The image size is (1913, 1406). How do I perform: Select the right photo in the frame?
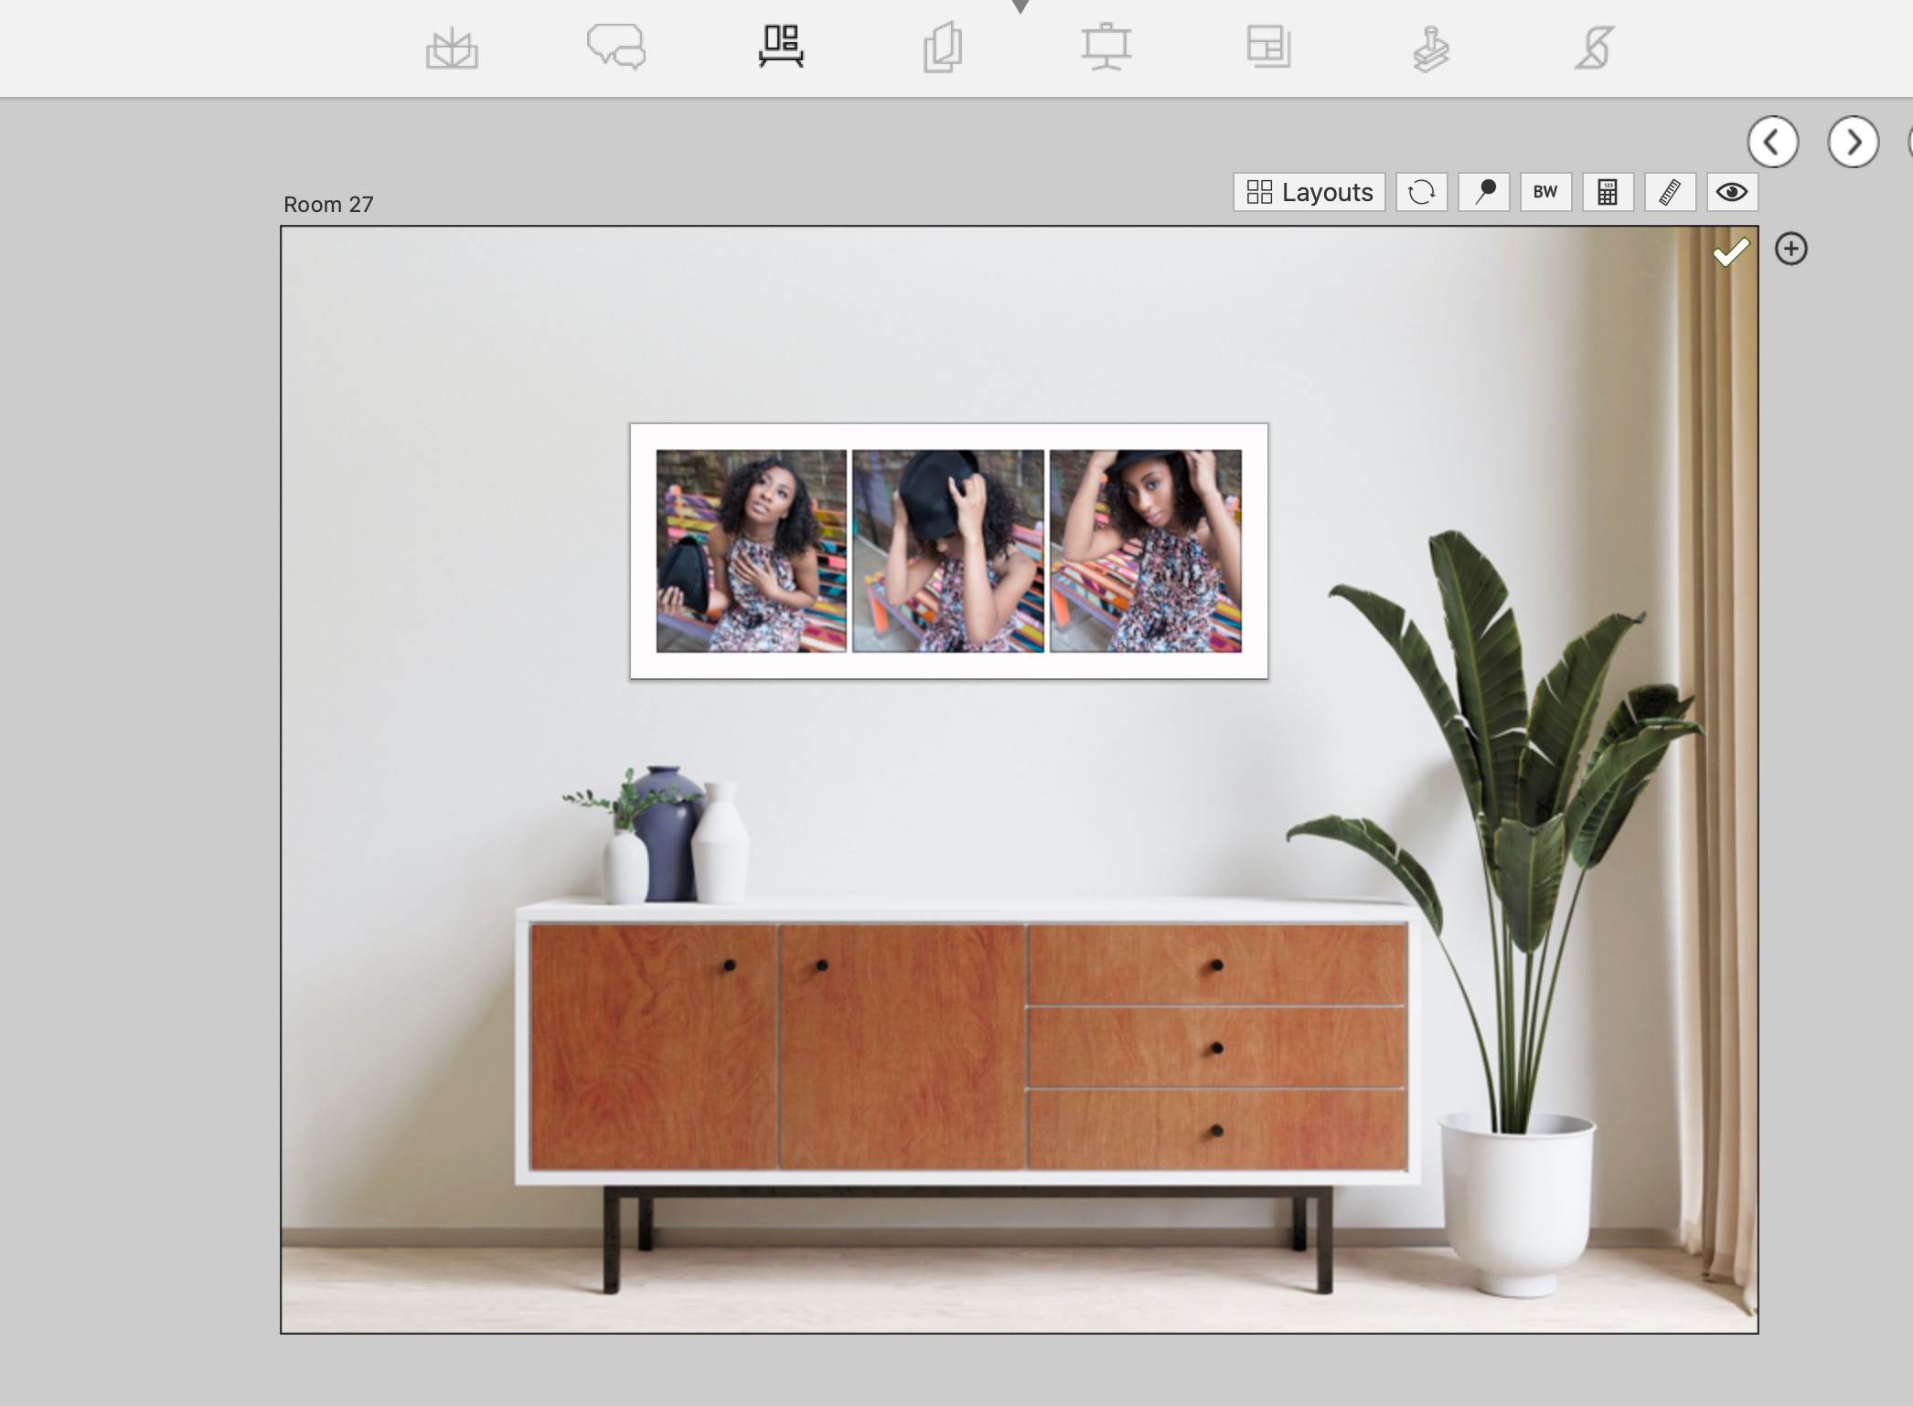click(1146, 550)
